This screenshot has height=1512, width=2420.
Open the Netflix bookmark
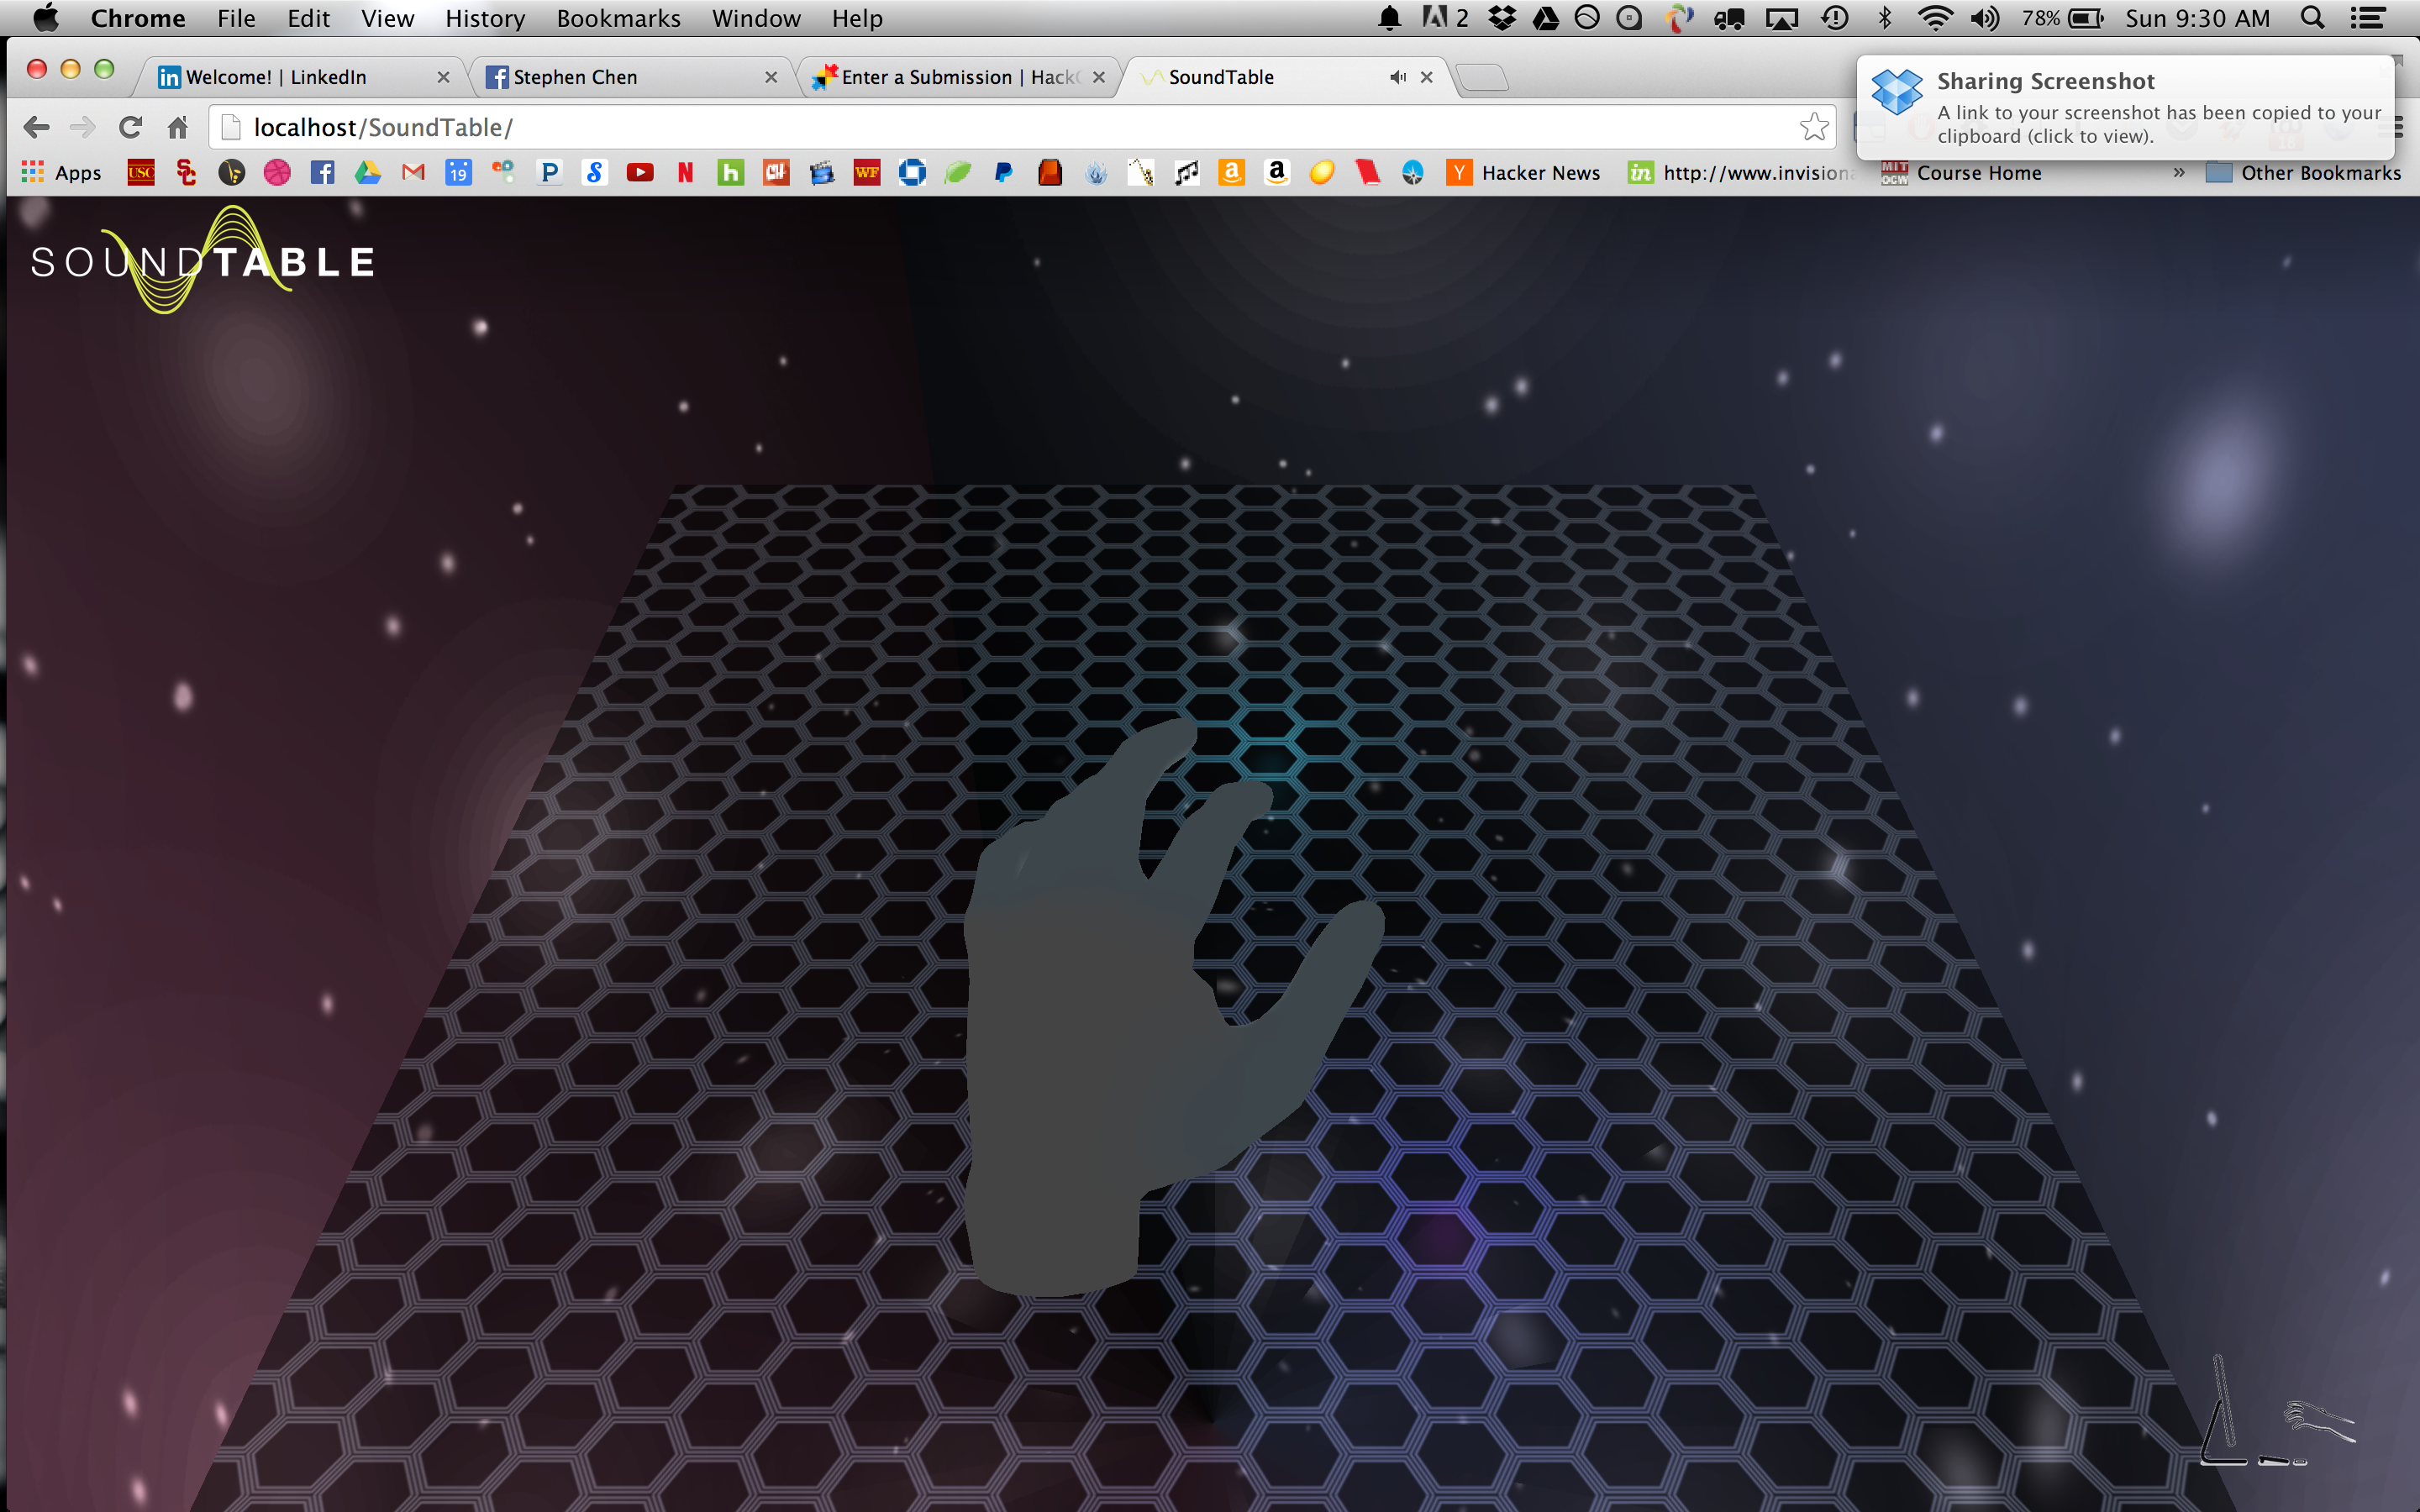coord(685,173)
